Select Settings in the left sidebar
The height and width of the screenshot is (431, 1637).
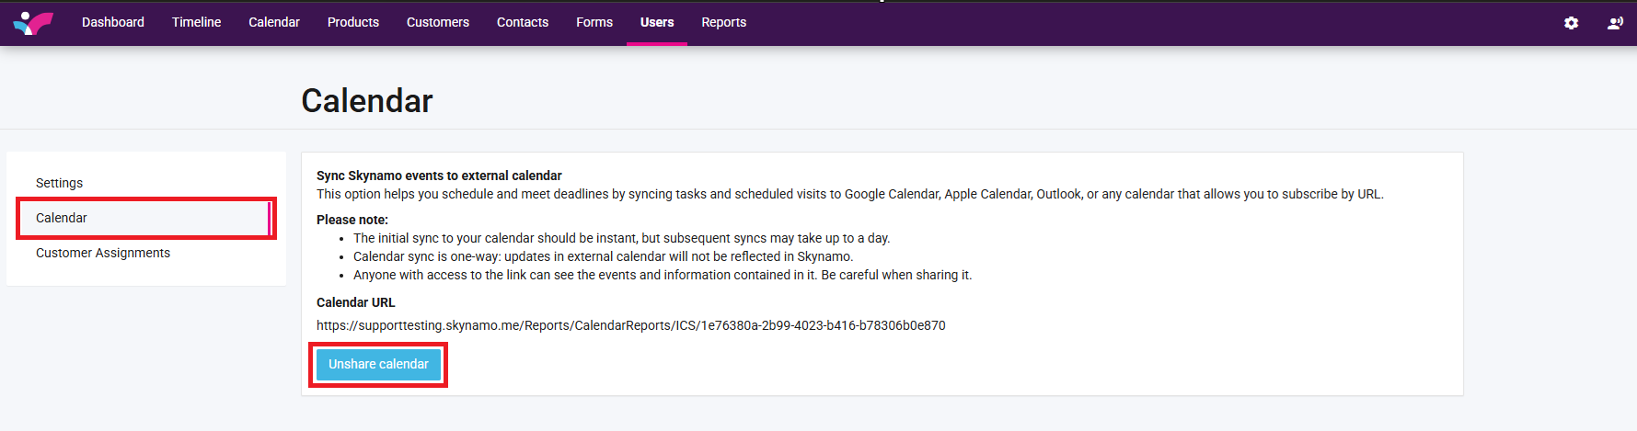click(x=59, y=183)
